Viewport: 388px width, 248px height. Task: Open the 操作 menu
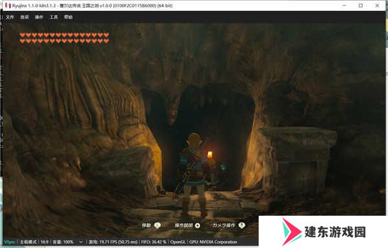39,17
